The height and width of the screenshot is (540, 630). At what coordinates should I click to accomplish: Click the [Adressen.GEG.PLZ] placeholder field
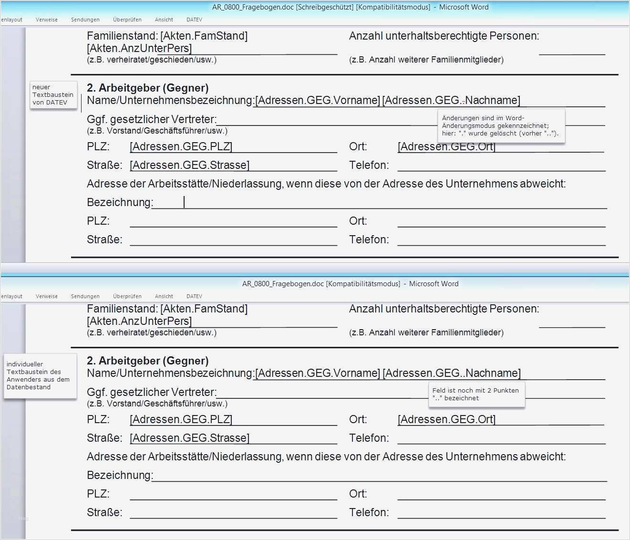(181, 146)
